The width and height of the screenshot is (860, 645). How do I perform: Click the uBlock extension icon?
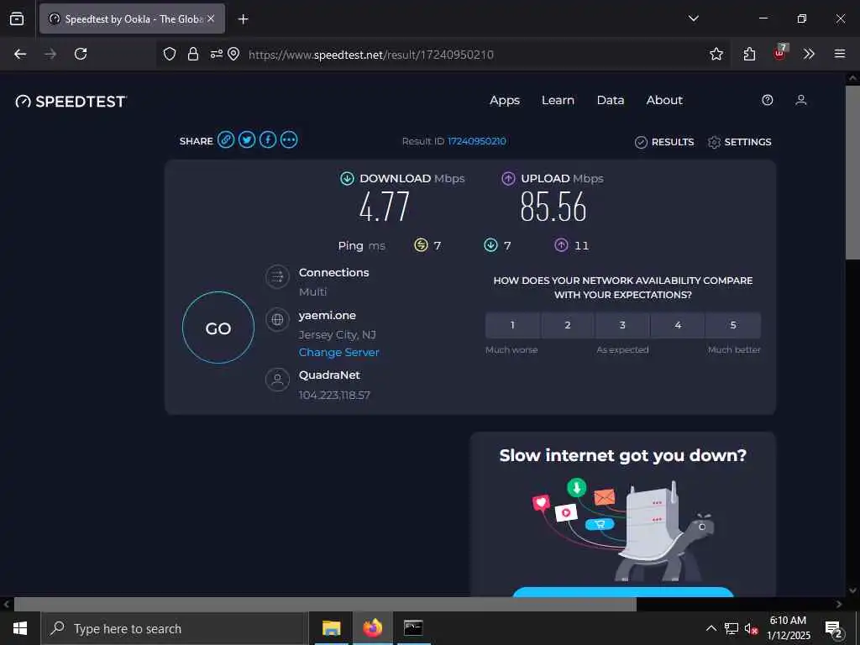(780, 53)
